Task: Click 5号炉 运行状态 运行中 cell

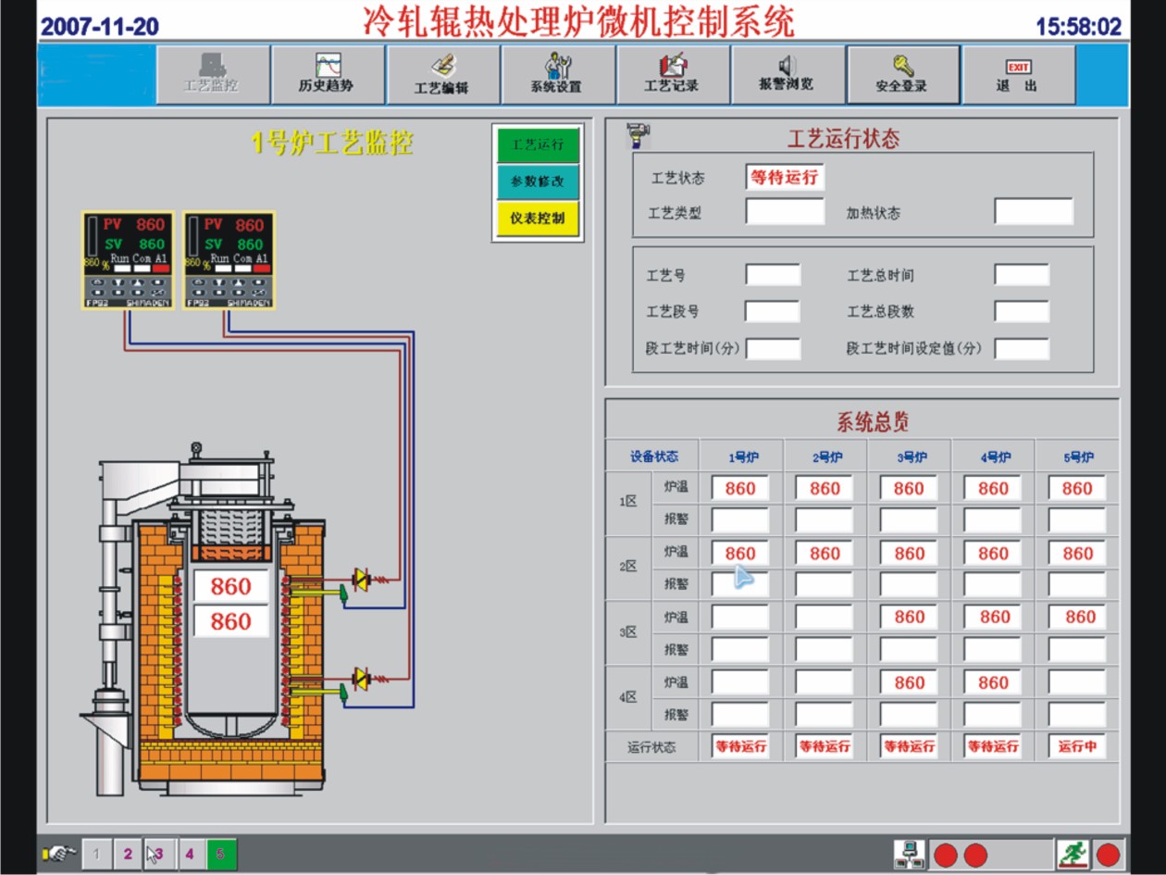Action: pos(1077,746)
